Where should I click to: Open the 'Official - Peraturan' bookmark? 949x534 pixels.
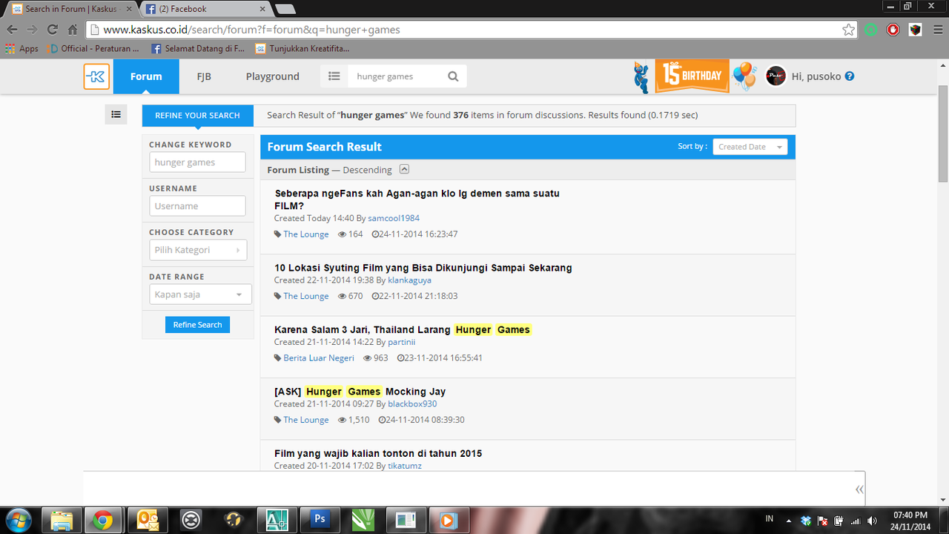click(x=93, y=49)
